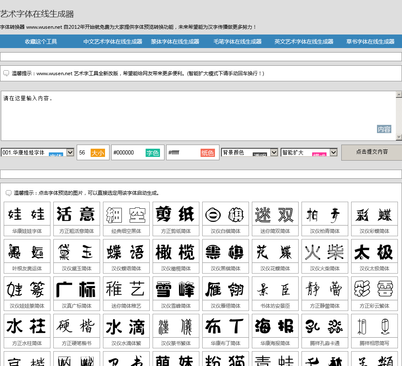Open the 背景颜色 transparency dropdown
Viewport: 402px width, 366px height.
[274, 152]
